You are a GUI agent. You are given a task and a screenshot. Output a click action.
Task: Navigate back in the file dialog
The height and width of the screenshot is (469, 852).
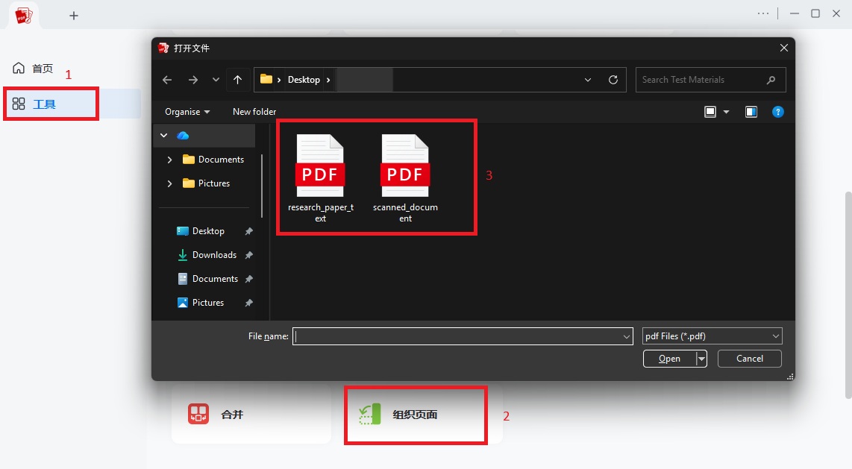[167, 80]
